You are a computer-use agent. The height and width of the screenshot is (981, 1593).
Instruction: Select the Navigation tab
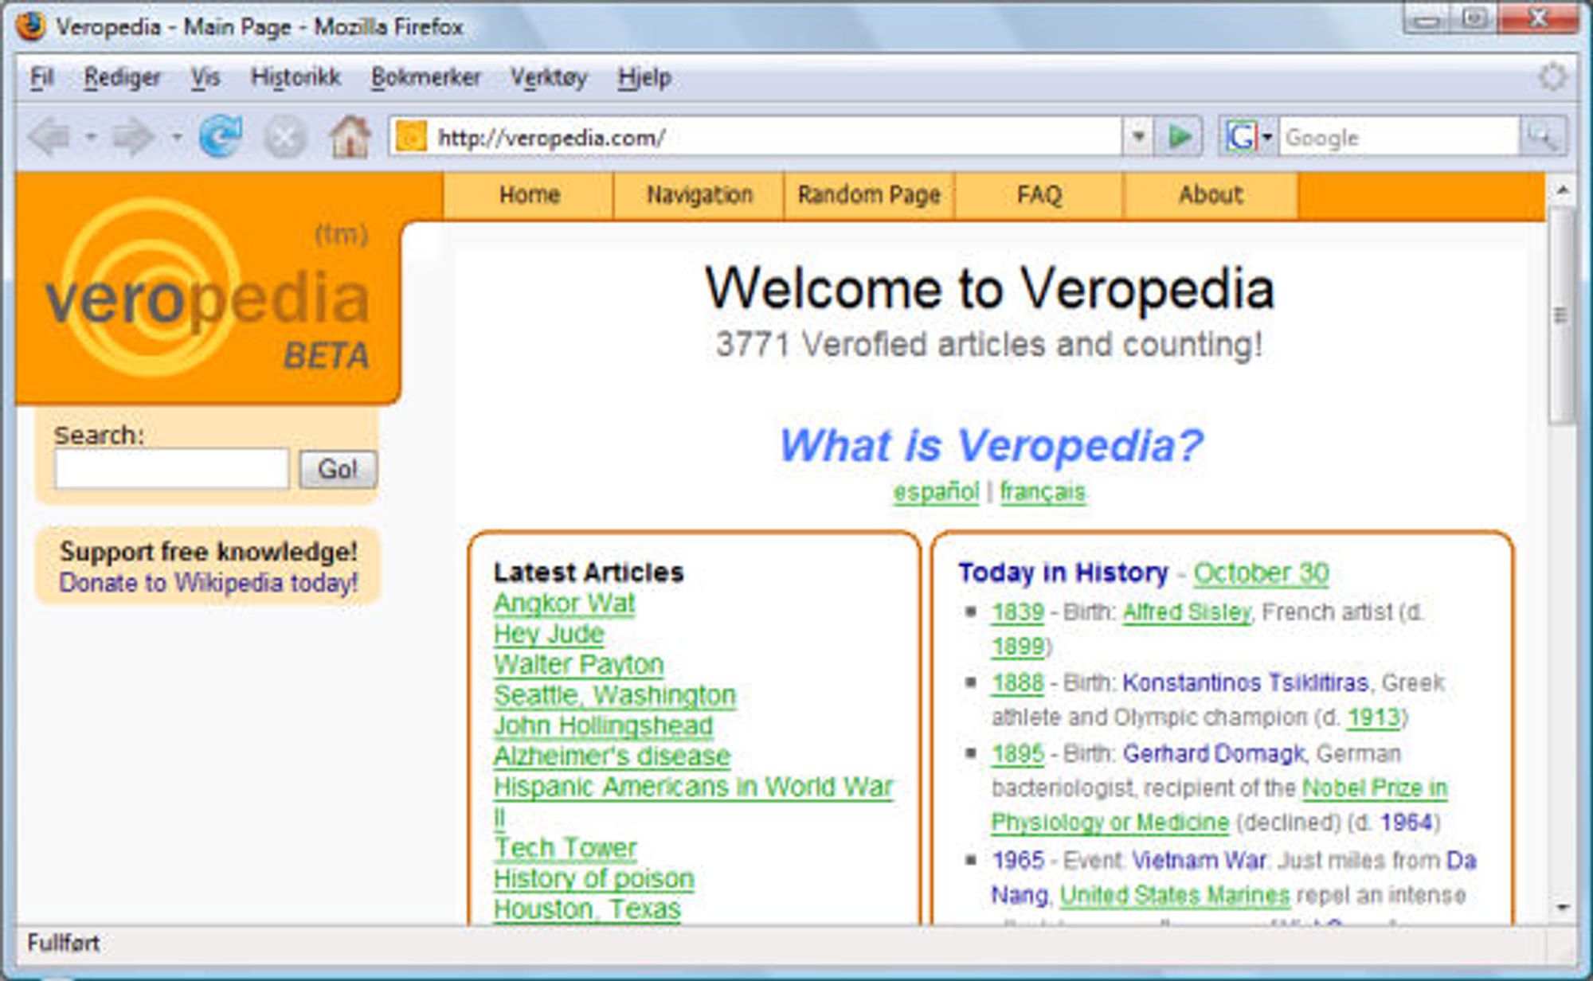[x=699, y=195]
